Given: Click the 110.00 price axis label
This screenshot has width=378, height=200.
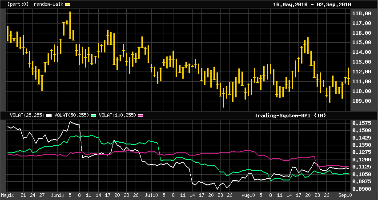Looking at the screenshot, I should (362, 91).
